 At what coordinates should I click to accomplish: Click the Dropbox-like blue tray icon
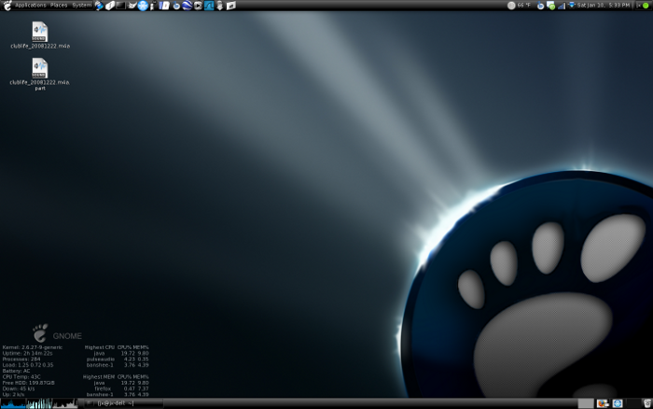[571, 6]
